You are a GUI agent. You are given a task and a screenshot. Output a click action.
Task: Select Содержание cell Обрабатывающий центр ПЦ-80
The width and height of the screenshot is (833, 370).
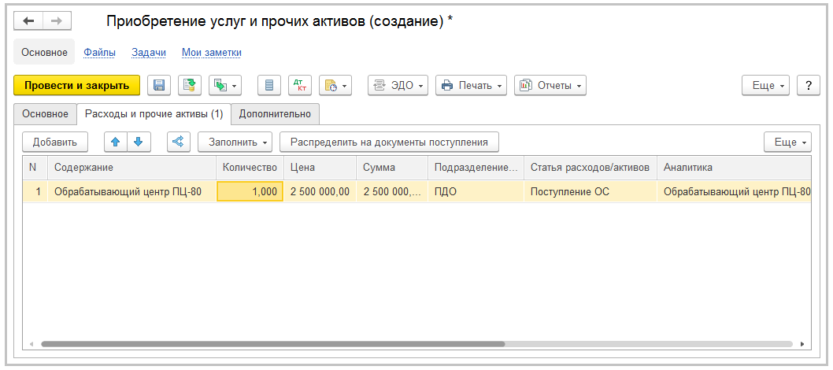131,191
